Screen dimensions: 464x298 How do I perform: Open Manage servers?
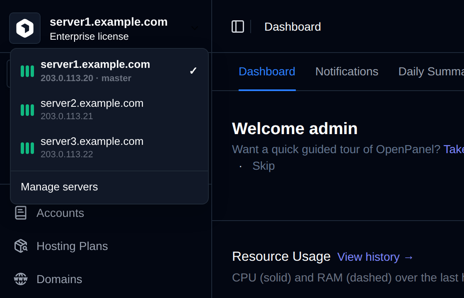tap(109, 187)
